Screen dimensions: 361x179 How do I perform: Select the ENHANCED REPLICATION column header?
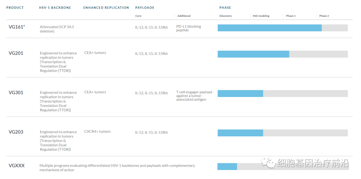click(x=106, y=8)
